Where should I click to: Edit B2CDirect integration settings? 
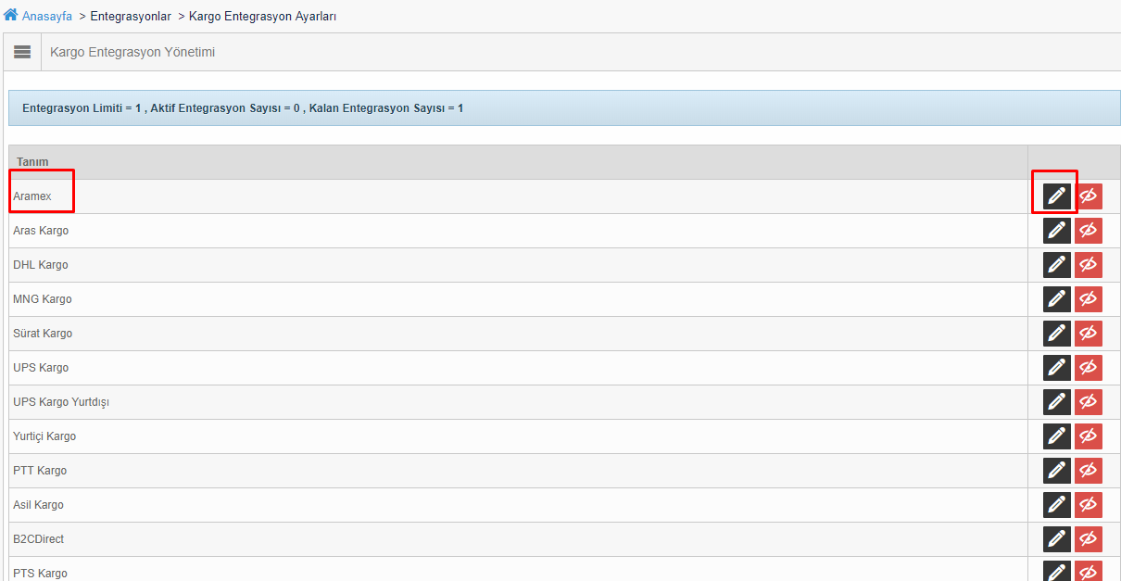(1057, 539)
